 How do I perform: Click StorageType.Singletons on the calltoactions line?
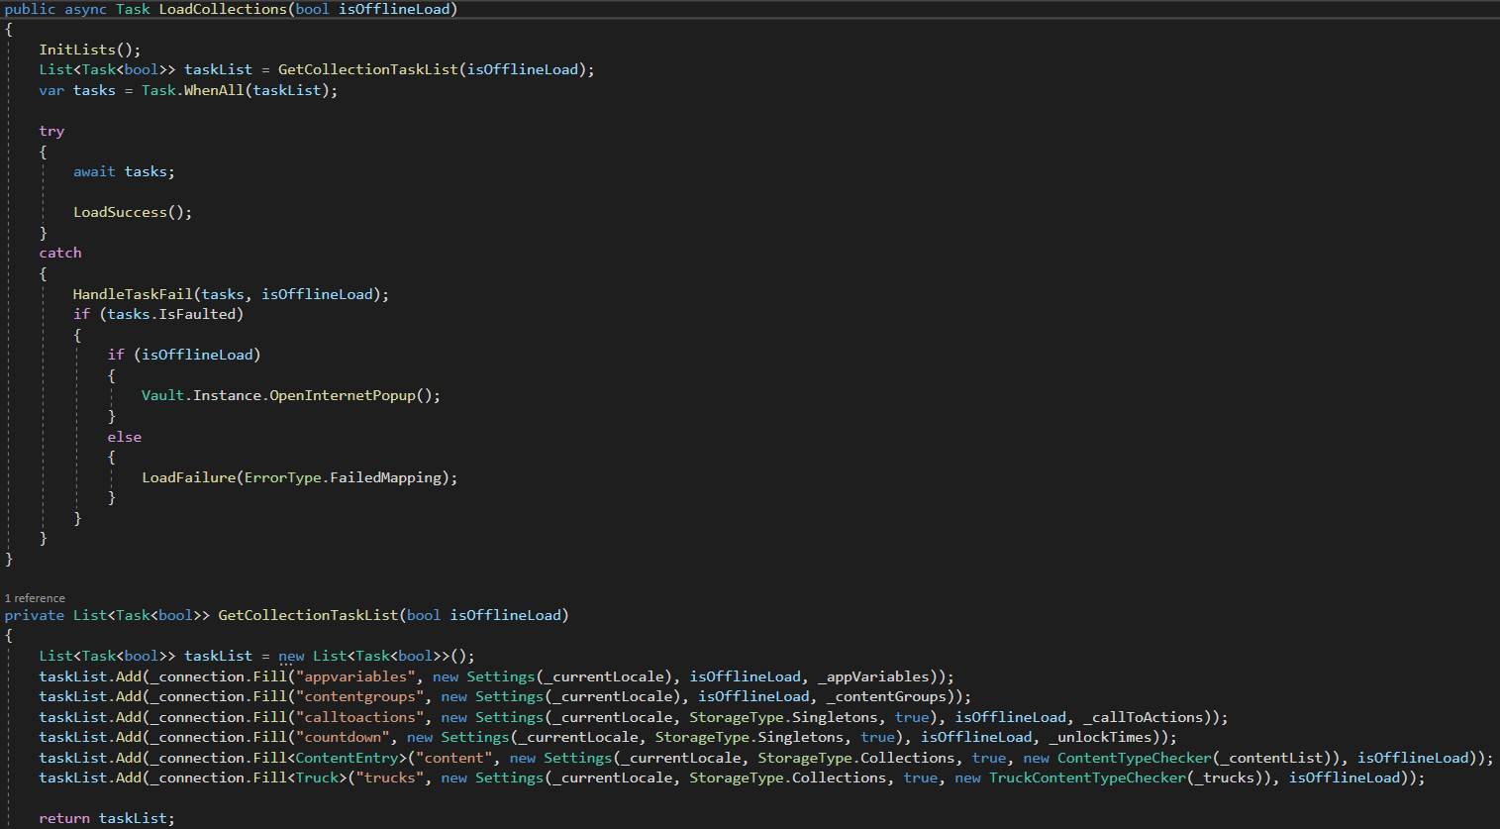pyautogui.click(x=783, y=717)
